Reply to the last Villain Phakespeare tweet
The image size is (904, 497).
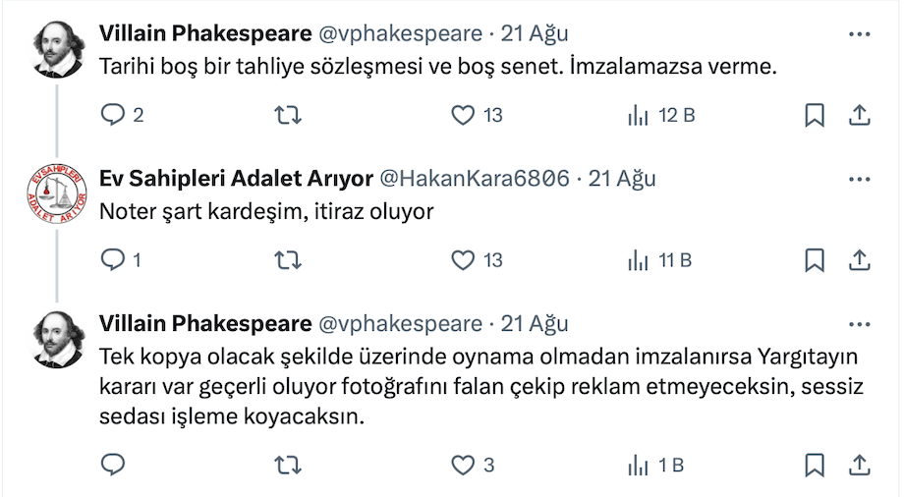pos(113,465)
